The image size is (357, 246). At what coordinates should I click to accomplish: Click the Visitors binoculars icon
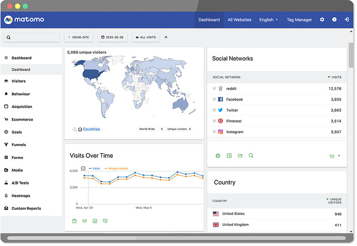(x=6, y=81)
